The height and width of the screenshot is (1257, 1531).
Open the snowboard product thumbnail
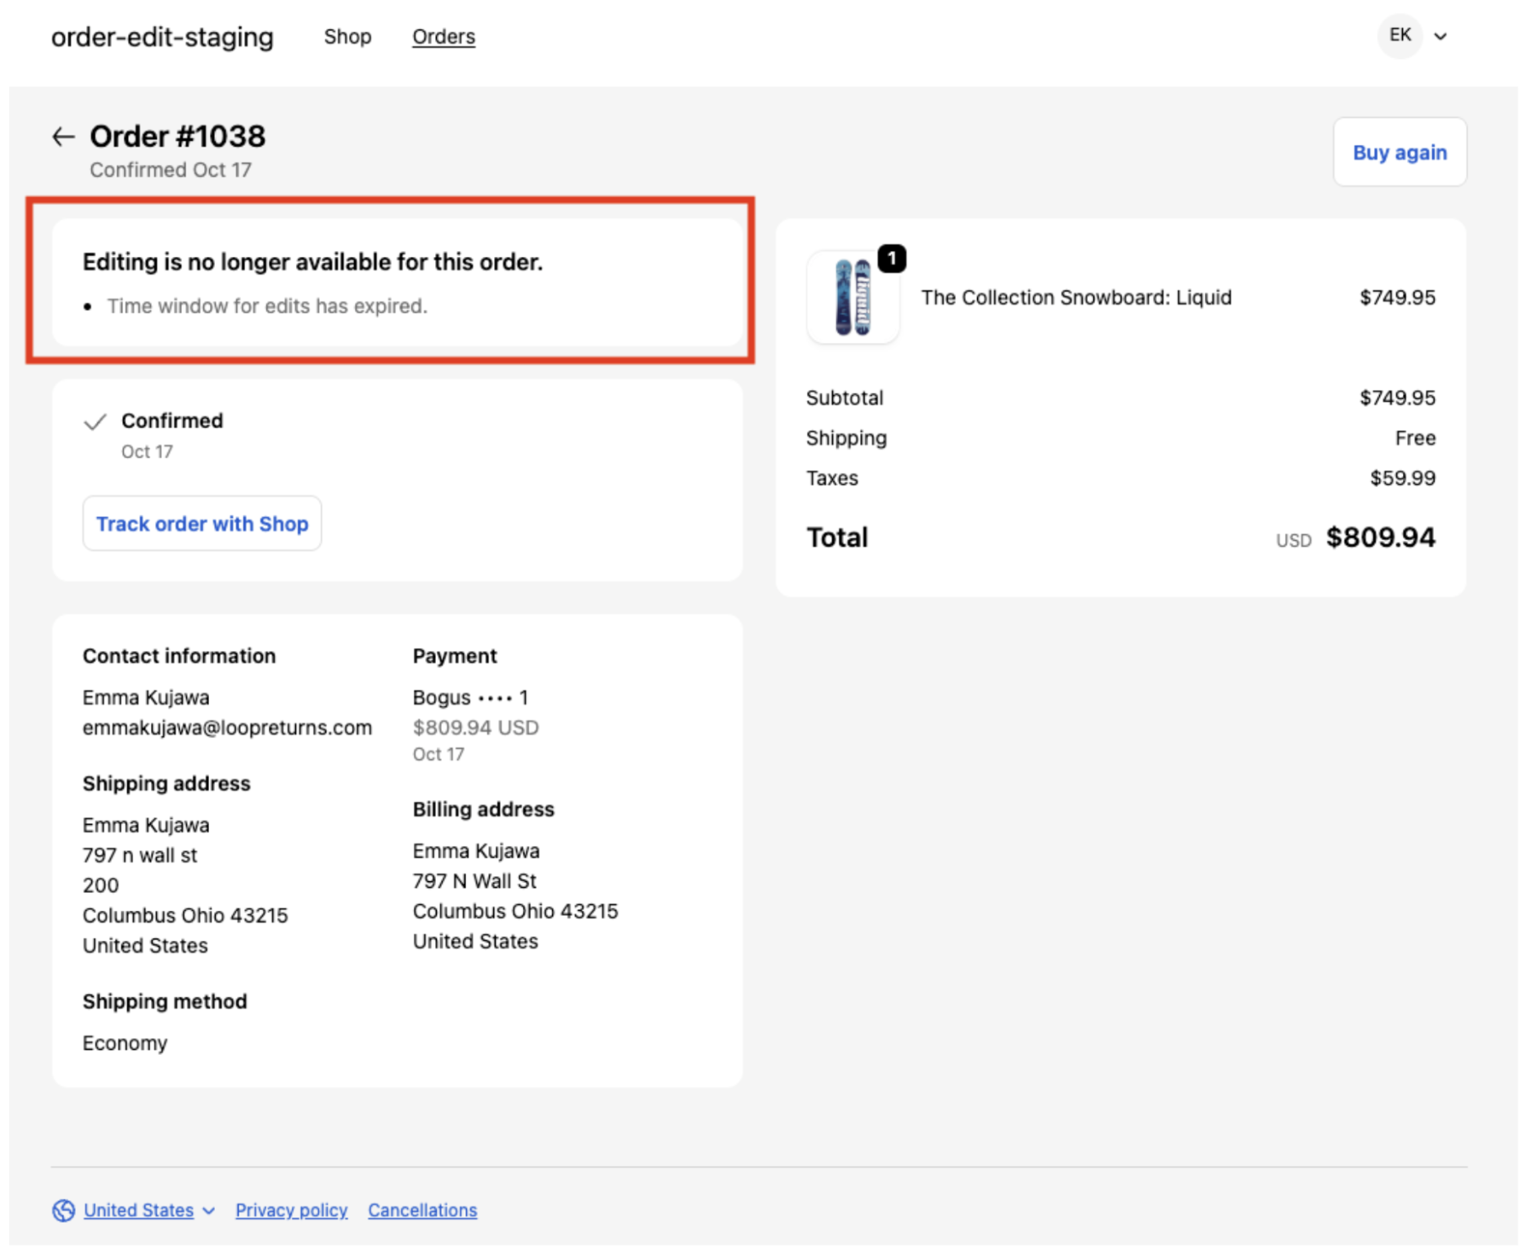coord(851,297)
